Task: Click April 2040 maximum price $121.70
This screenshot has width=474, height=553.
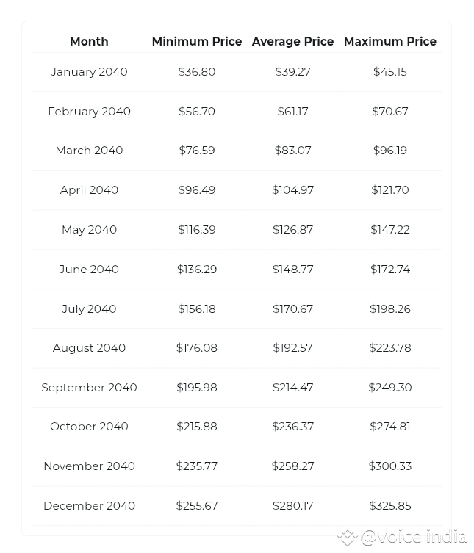Action: tap(390, 190)
